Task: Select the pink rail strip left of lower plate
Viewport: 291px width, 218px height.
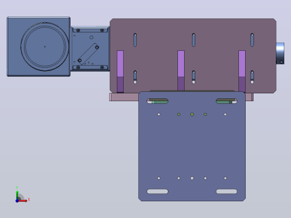Action: [x=124, y=97]
